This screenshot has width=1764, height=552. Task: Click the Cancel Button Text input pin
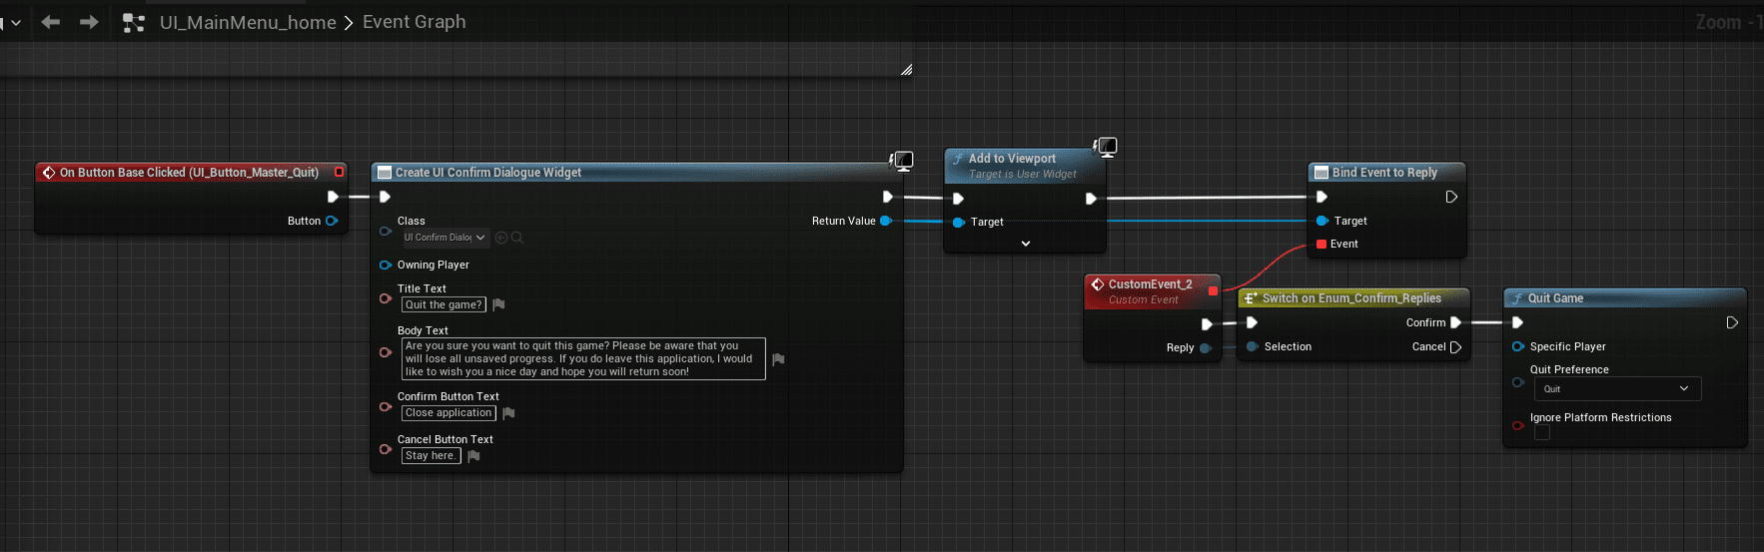386,449
